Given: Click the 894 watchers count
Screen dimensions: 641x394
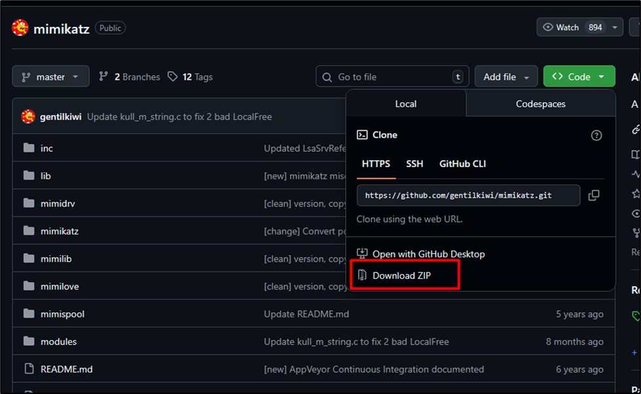Looking at the screenshot, I should tap(595, 27).
